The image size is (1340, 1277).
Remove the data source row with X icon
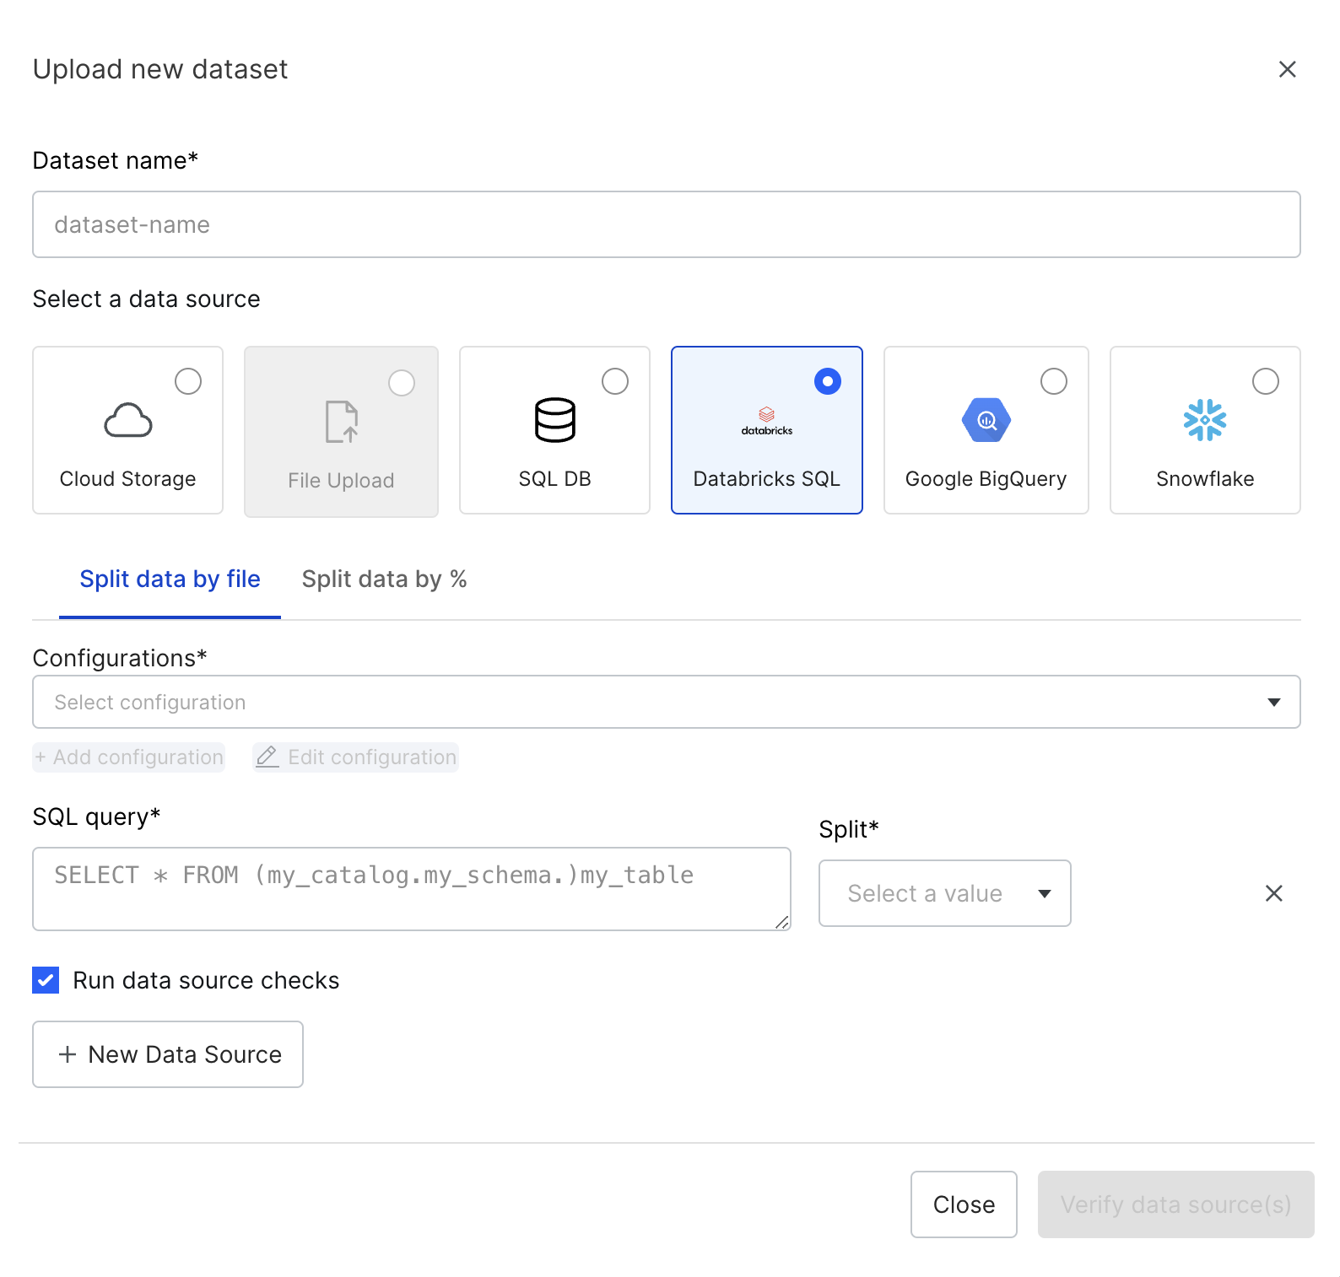click(1274, 893)
